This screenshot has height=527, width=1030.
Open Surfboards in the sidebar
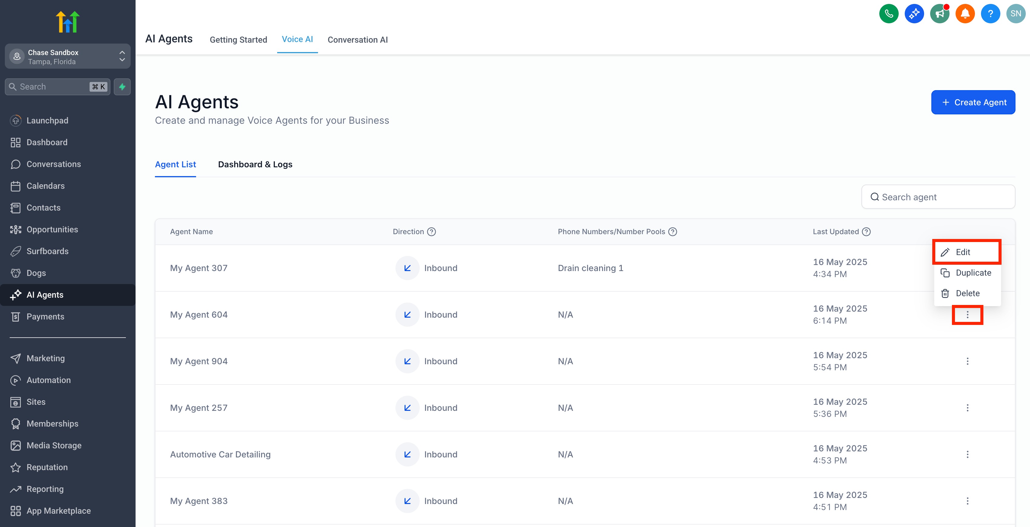coord(47,251)
